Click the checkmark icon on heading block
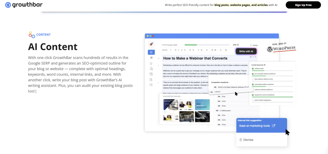Viewport: 328px width, 154px height. pos(253,57)
